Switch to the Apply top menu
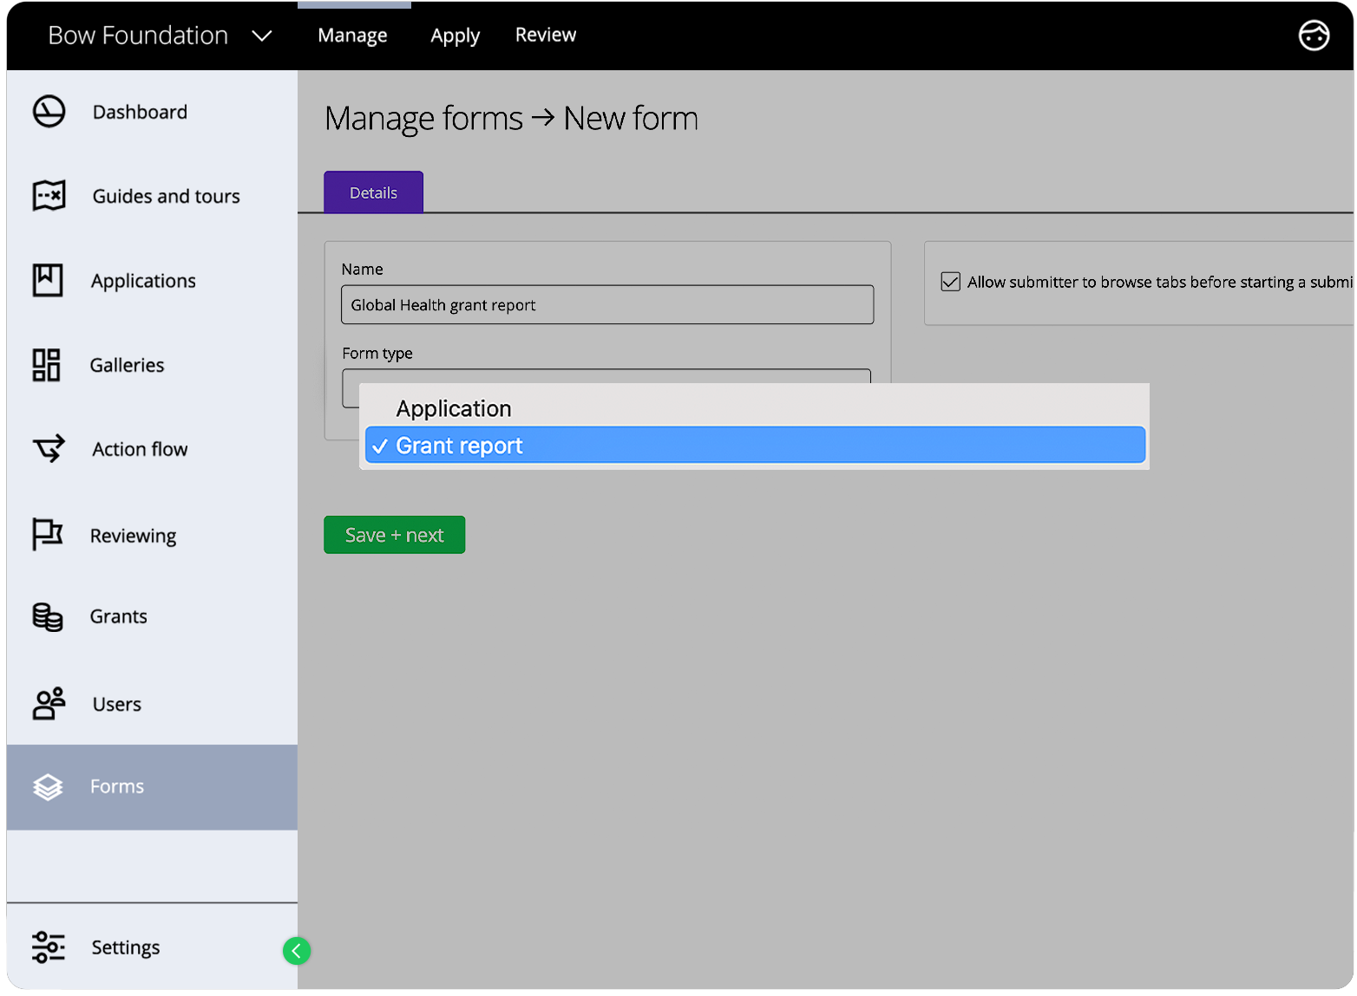1357x996 pixels. pos(455,36)
